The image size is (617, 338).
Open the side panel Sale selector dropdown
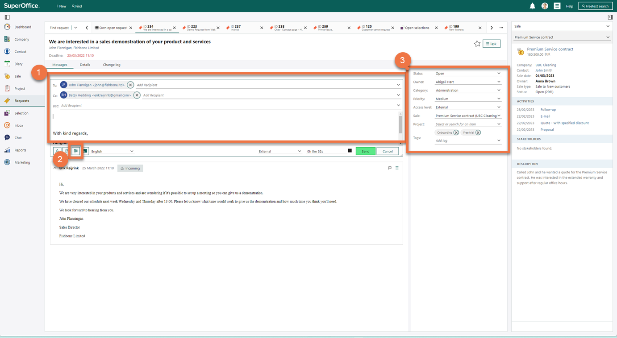pos(562,26)
